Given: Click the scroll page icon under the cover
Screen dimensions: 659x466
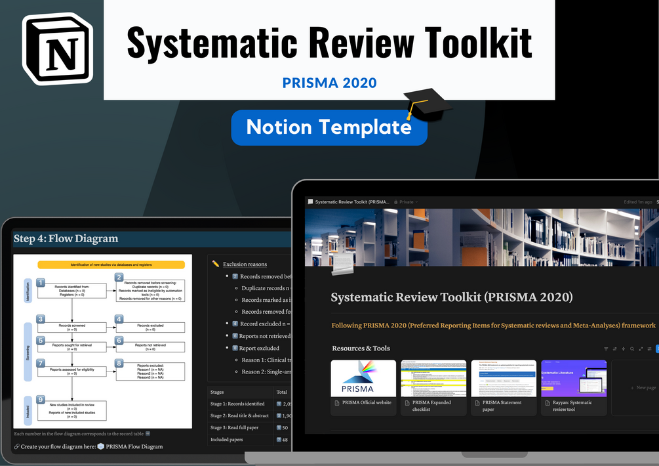Looking at the screenshot, I should [342, 265].
